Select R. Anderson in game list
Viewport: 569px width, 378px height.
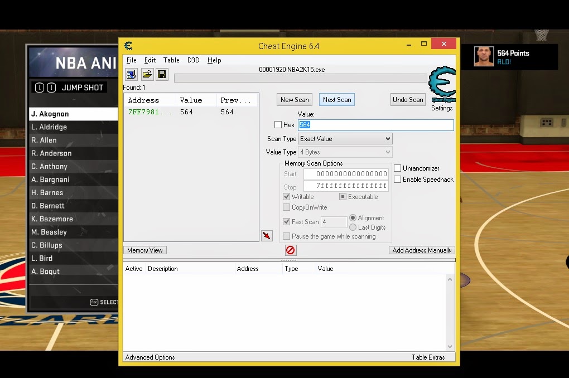[x=74, y=153]
